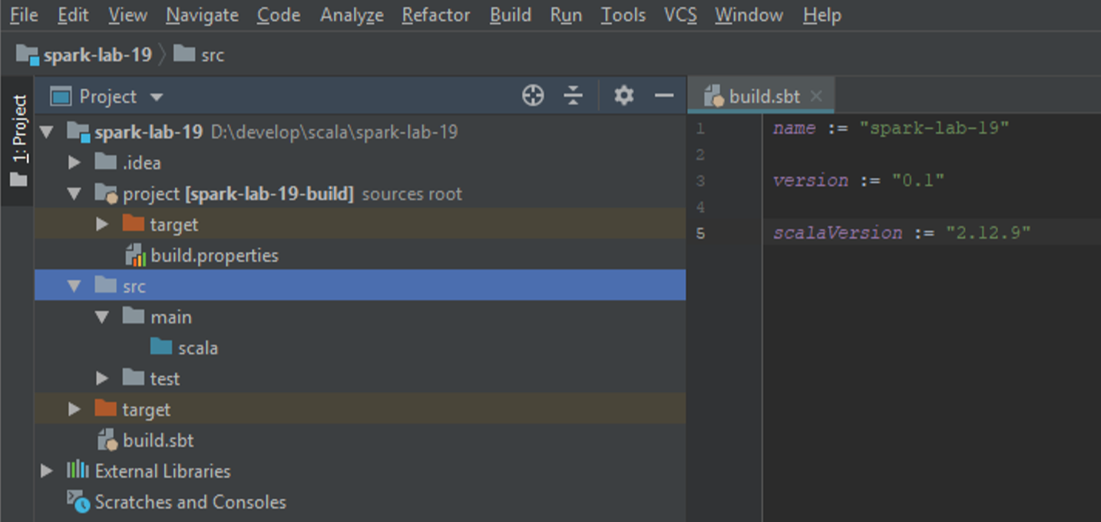Screen dimensions: 1101x522
Task: Select the build.properties file icon
Action: (135, 256)
